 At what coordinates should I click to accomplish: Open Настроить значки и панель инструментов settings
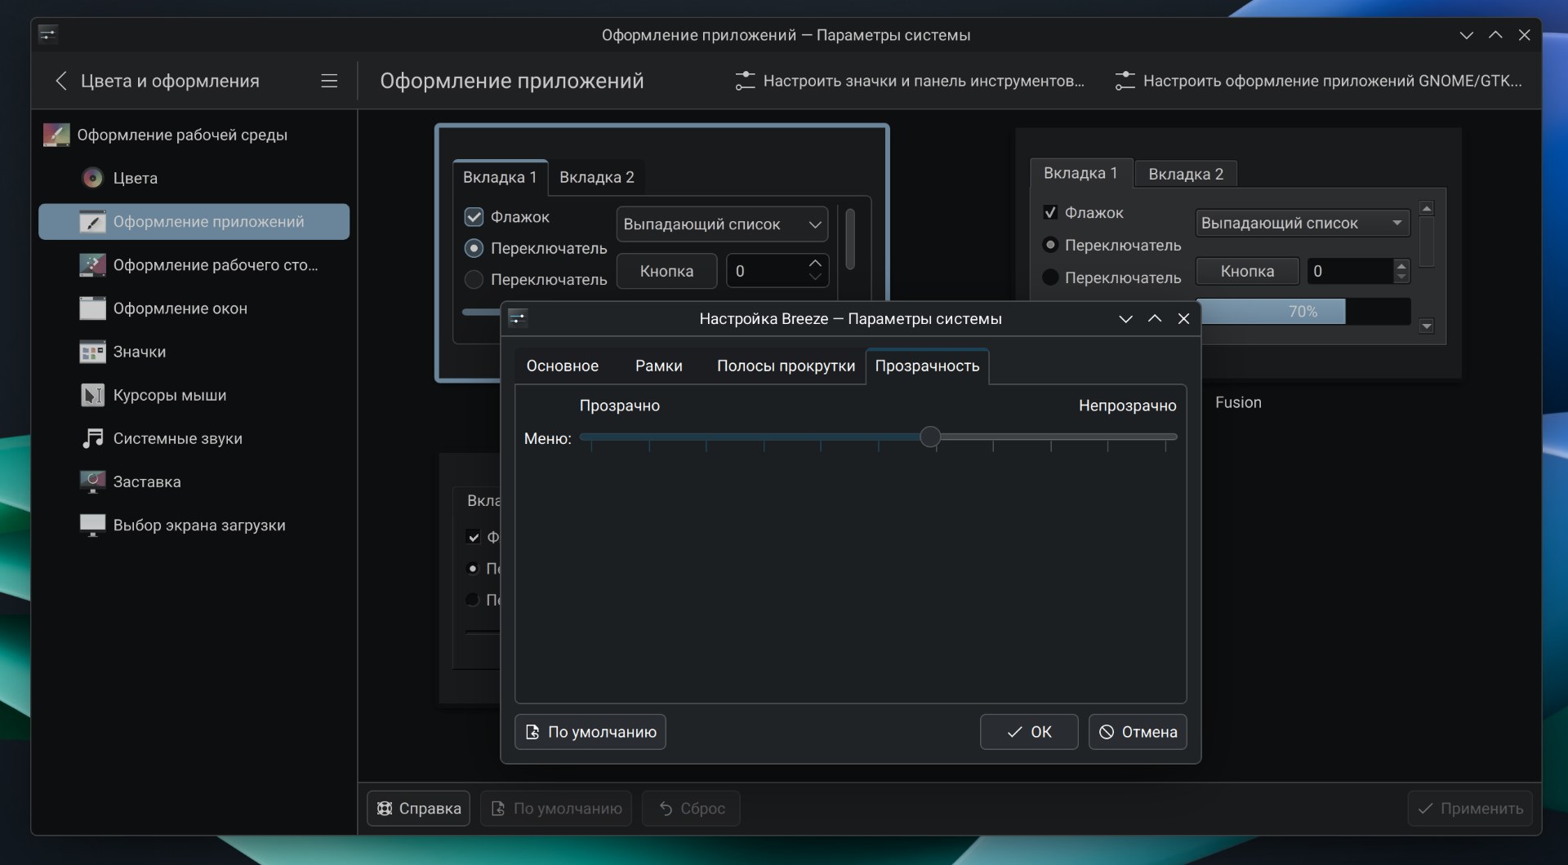tap(910, 81)
